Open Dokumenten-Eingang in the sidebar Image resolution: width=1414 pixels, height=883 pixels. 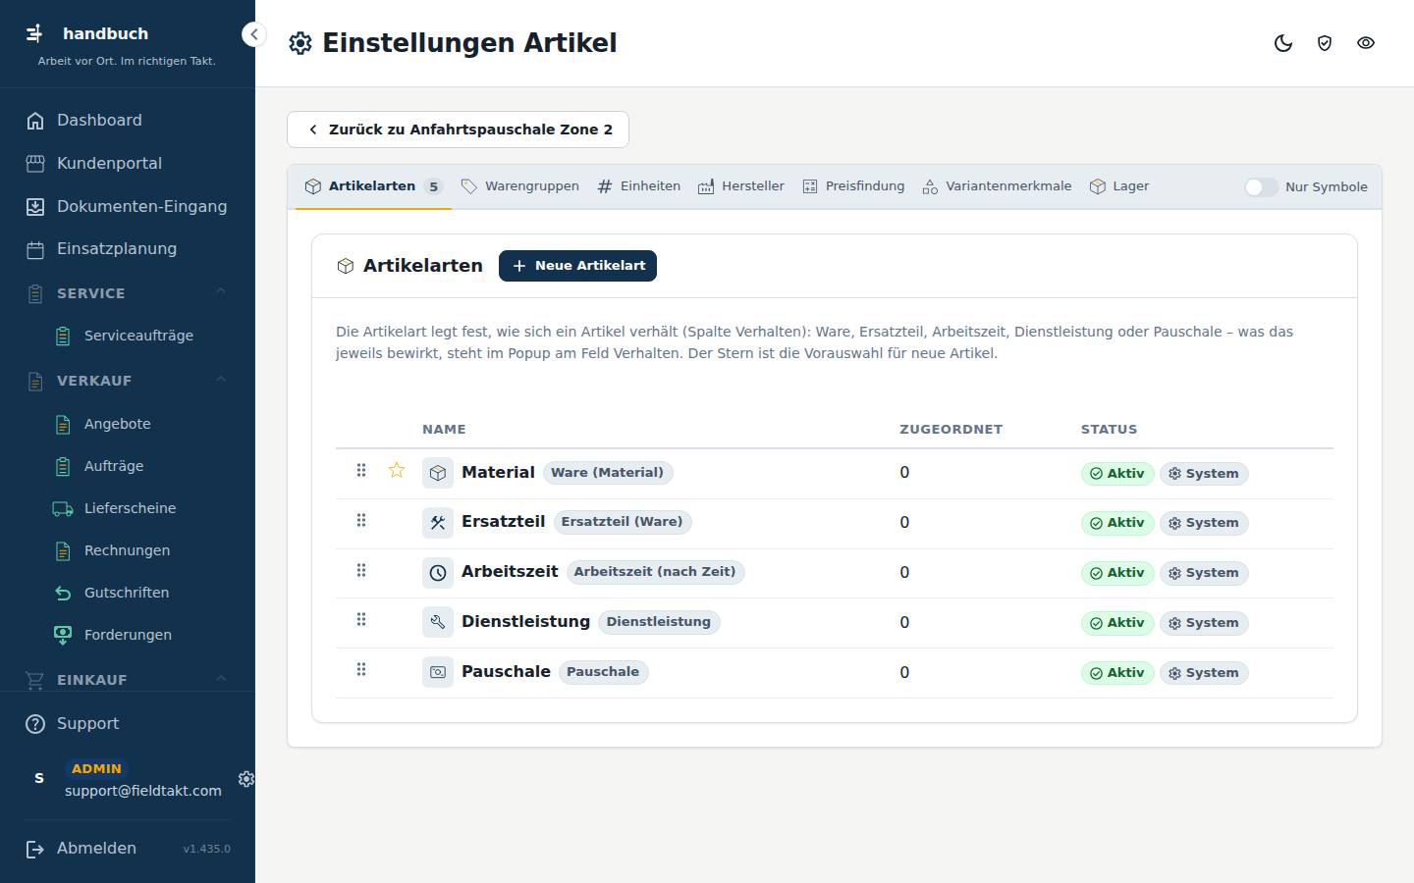click(x=128, y=207)
